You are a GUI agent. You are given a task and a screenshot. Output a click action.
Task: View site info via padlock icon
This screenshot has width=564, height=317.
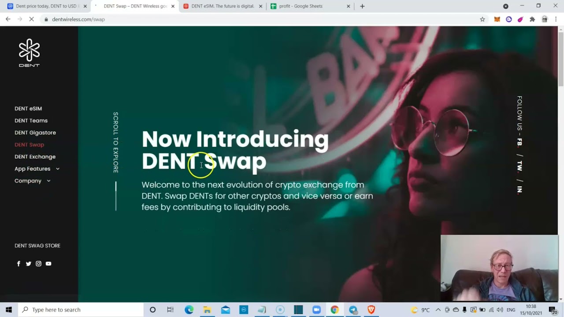click(x=46, y=19)
